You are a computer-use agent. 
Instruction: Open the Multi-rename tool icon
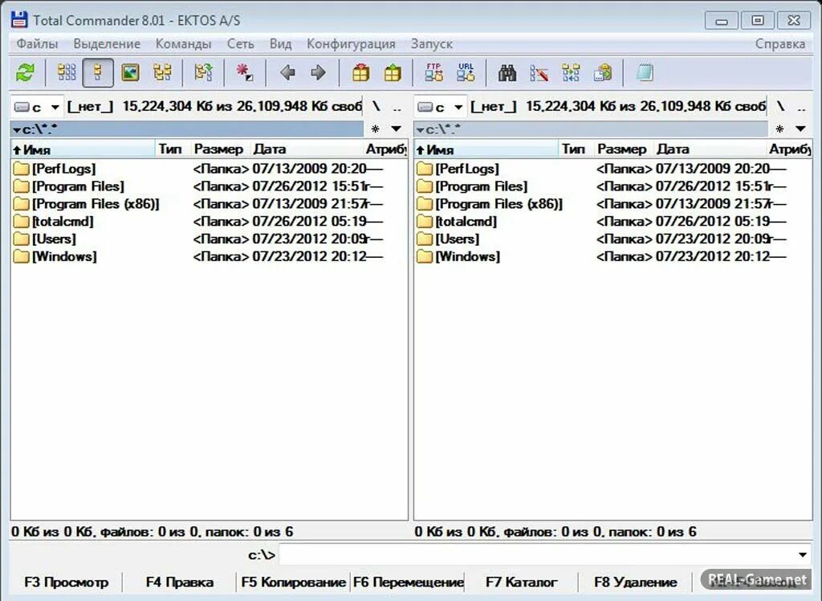[x=539, y=72]
